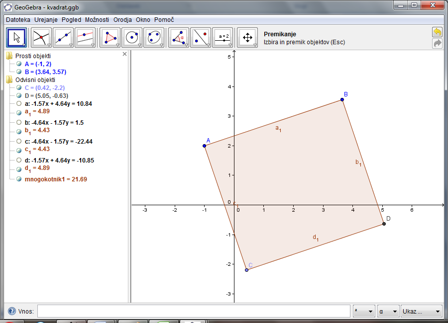Toggle visibility of mnogokotnik1
The height and width of the screenshot is (323, 448).
pyautogui.click(x=19, y=179)
